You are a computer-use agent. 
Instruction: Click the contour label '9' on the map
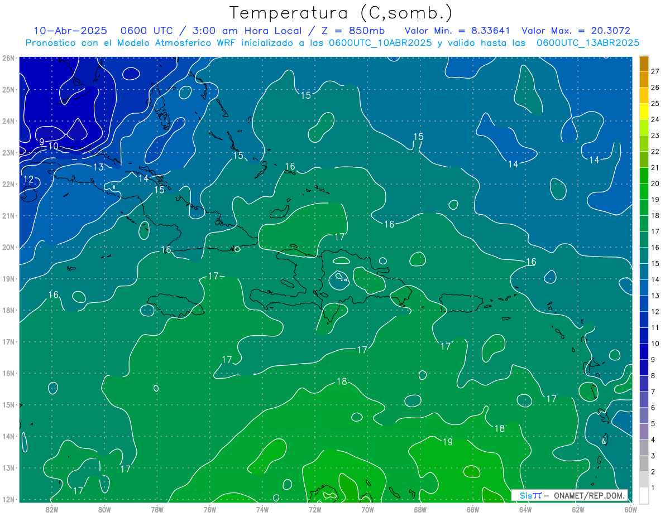[42, 142]
